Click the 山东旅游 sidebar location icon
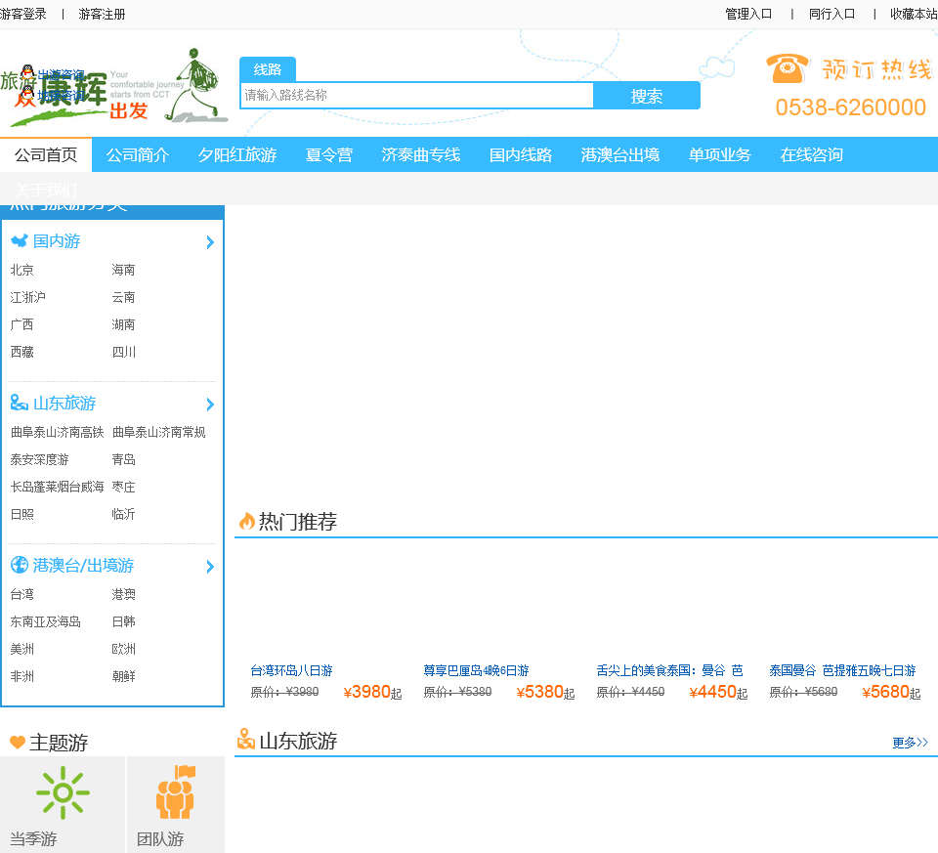Viewport: 938px width, 853px height. click(20, 403)
